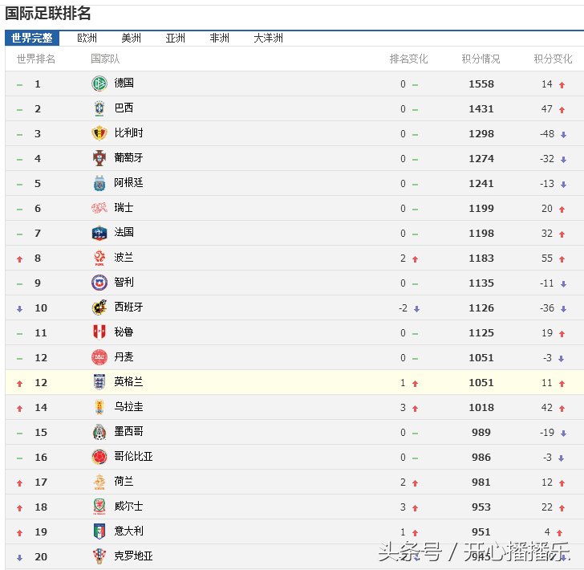This screenshot has height=570, width=584.
Task: Click the 荷兰 team name
Action: (x=124, y=481)
